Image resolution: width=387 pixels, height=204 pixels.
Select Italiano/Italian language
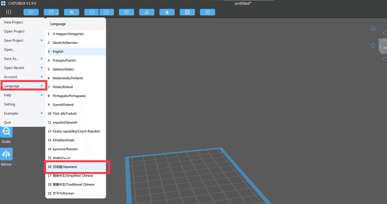(76, 69)
